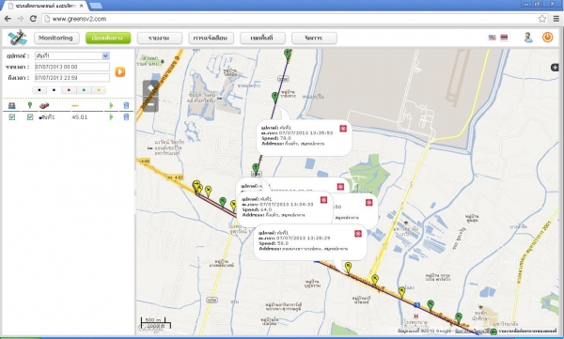Open the Monitoring tab
This screenshot has height=339, width=564.
(x=56, y=38)
